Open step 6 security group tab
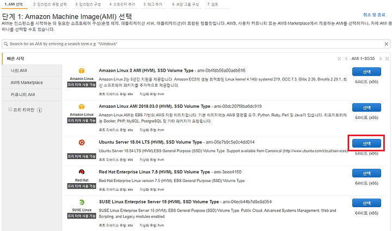 185,4
